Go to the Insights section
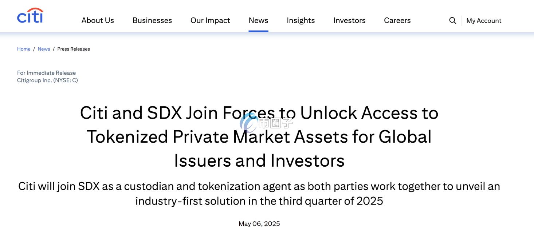This screenshot has height=246, width=534. [x=301, y=20]
